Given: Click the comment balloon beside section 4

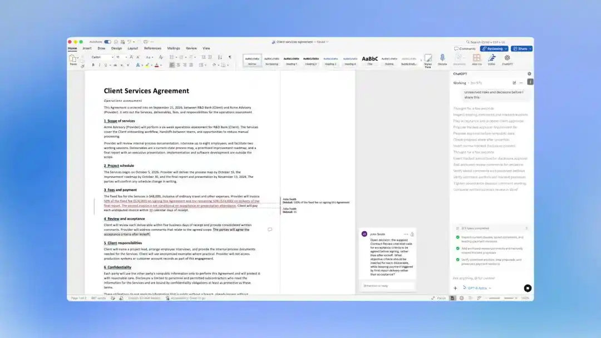Looking at the screenshot, I should tap(270, 230).
